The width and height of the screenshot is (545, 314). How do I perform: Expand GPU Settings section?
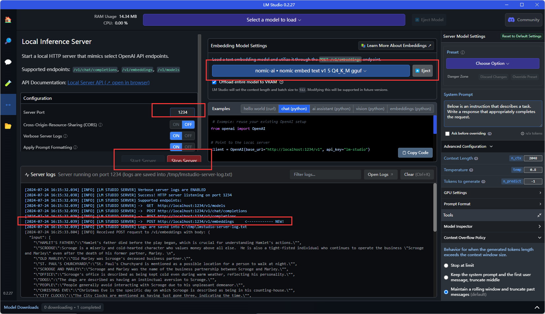coord(492,193)
